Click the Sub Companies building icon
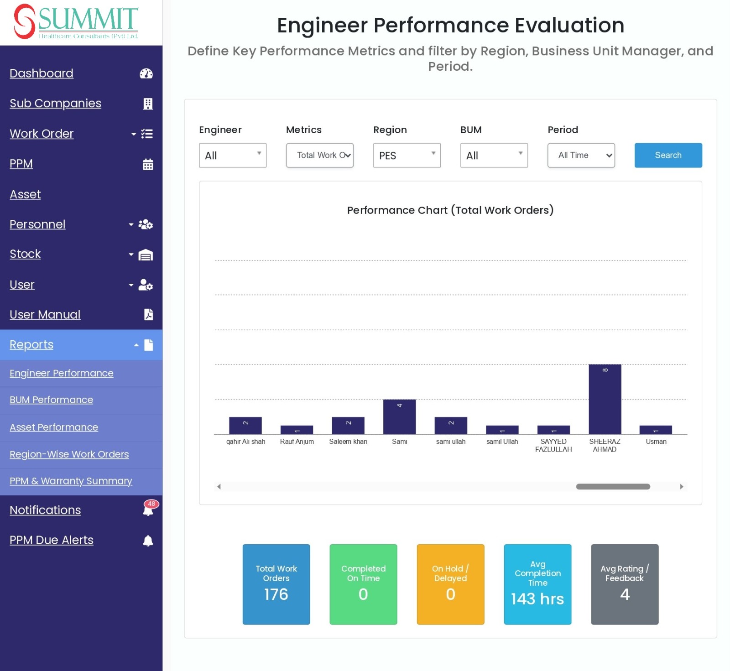Image resolution: width=730 pixels, height=671 pixels. point(148,104)
